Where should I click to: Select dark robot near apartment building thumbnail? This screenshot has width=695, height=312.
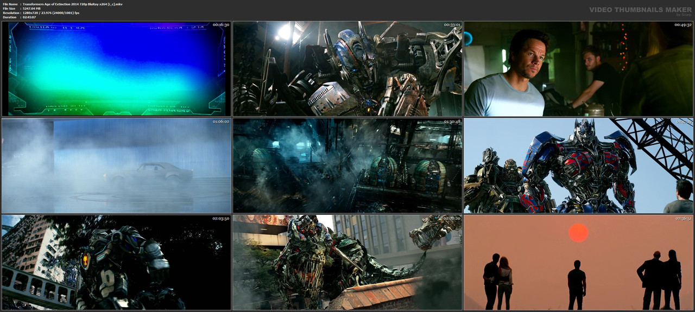click(116, 263)
